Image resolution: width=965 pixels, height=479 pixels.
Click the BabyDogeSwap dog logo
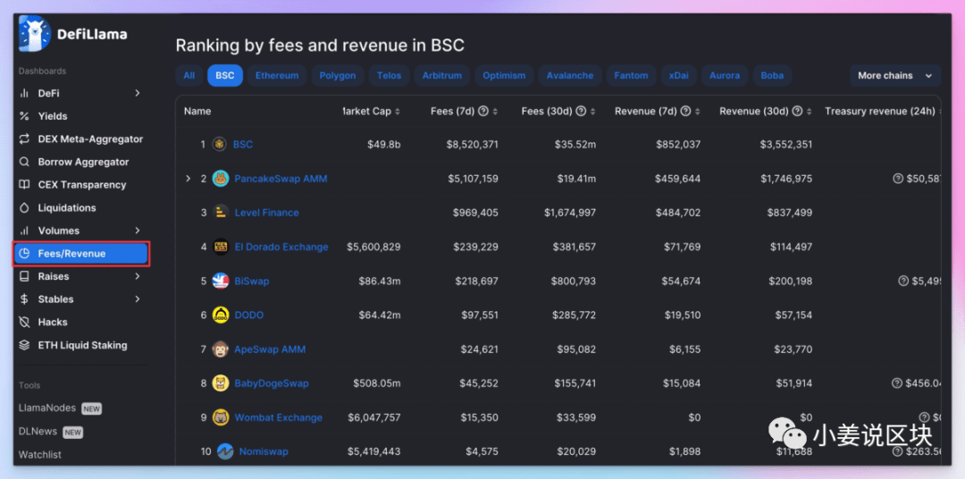221,383
